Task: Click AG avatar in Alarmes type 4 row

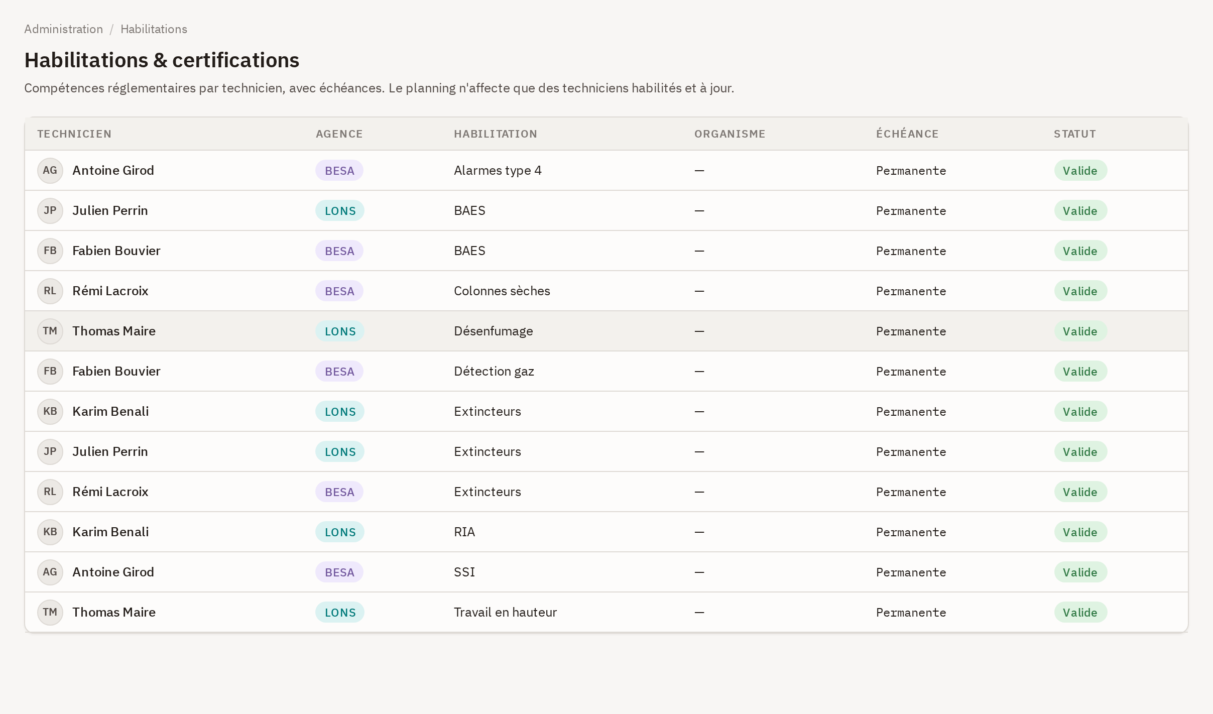Action: (50, 170)
